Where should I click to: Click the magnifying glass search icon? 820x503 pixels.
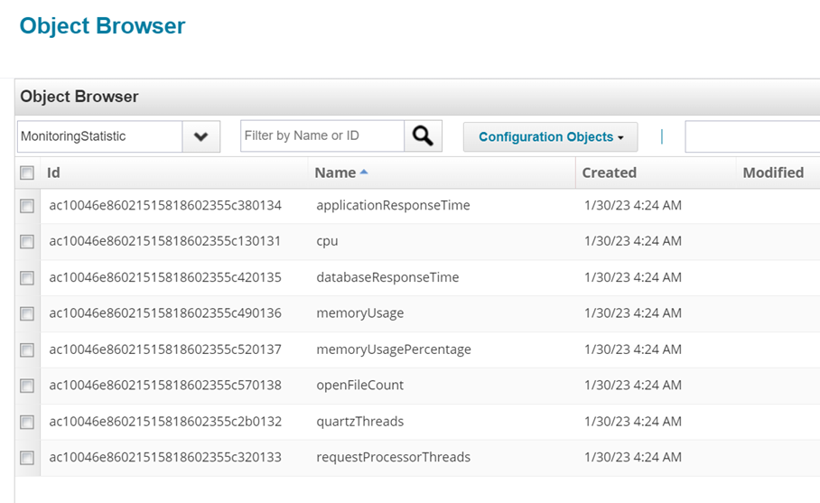tap(423, 136)
